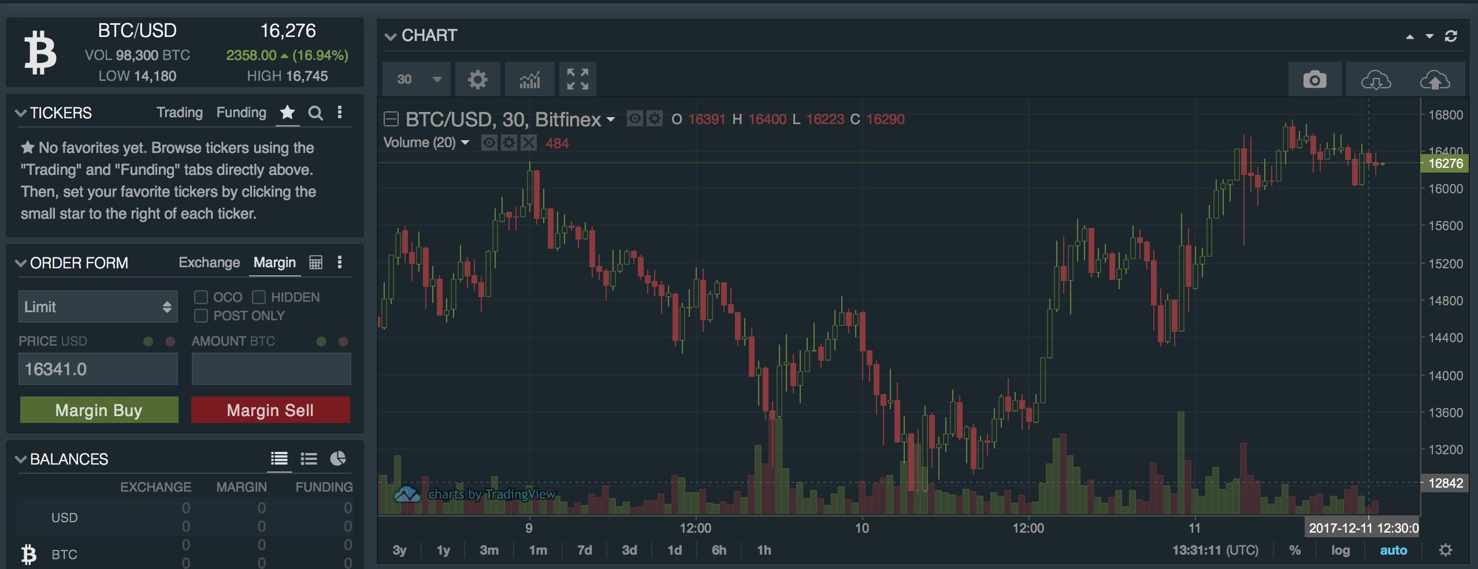Open the chart indicators icon
Screen dimensions: 1478x569
[x=529, y=79]
